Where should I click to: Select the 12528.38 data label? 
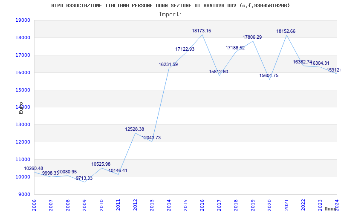coord(135,130)
